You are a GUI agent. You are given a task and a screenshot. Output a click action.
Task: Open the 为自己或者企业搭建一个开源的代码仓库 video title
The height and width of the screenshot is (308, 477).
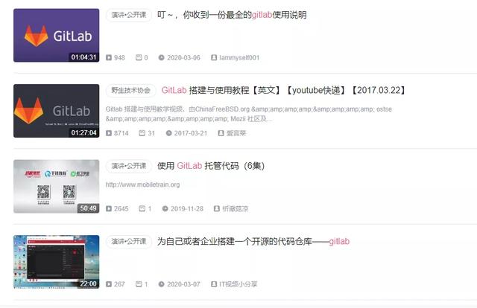point(253,242)
